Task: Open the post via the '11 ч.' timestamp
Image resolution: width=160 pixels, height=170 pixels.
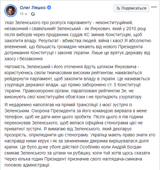Action: (x=24, y=14)
